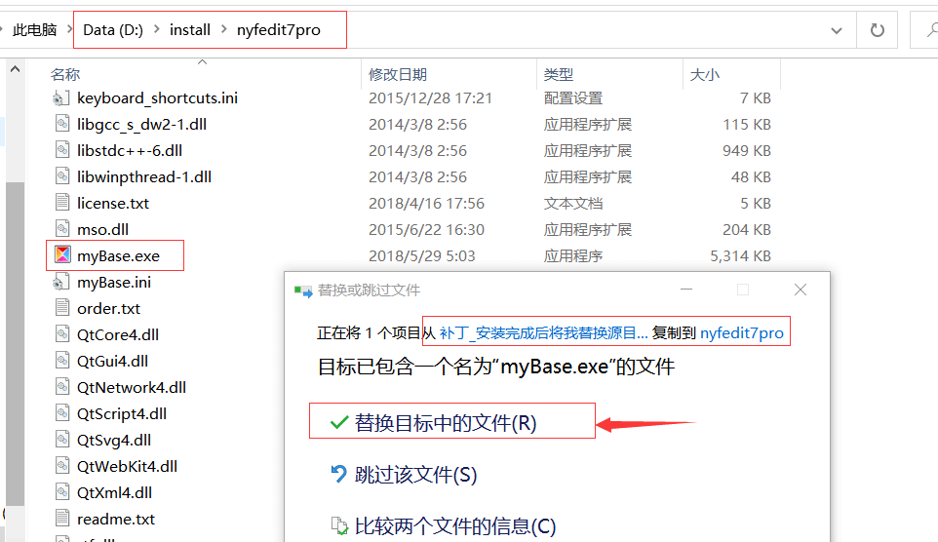Screen dimensions: 938x542
Task: Sort by 修改日期 column header
Action: (398, 75)
